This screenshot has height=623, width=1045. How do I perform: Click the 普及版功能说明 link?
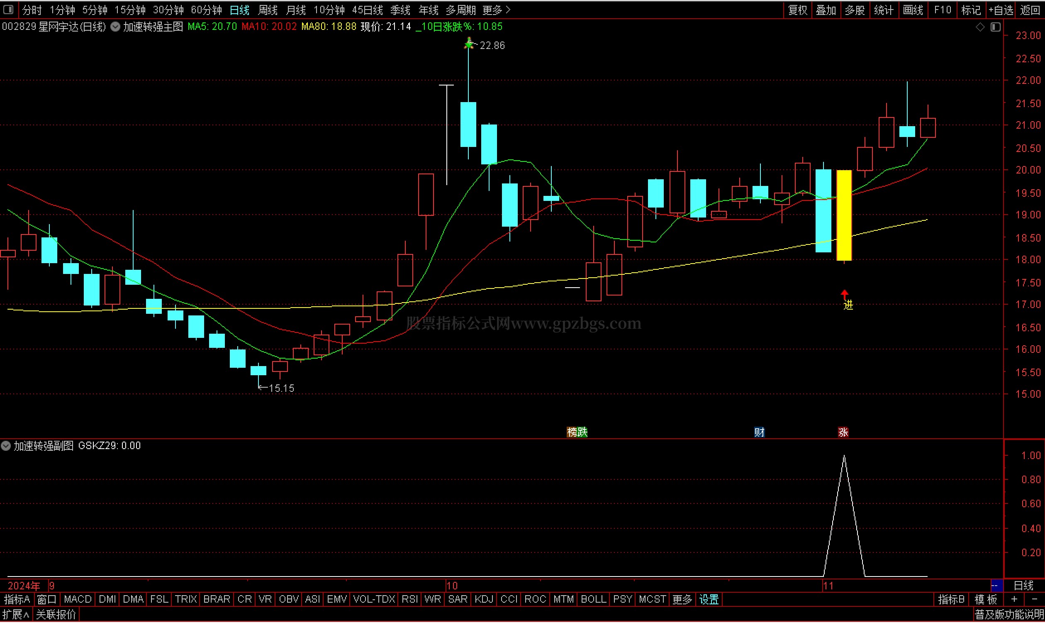point(1009,616)
